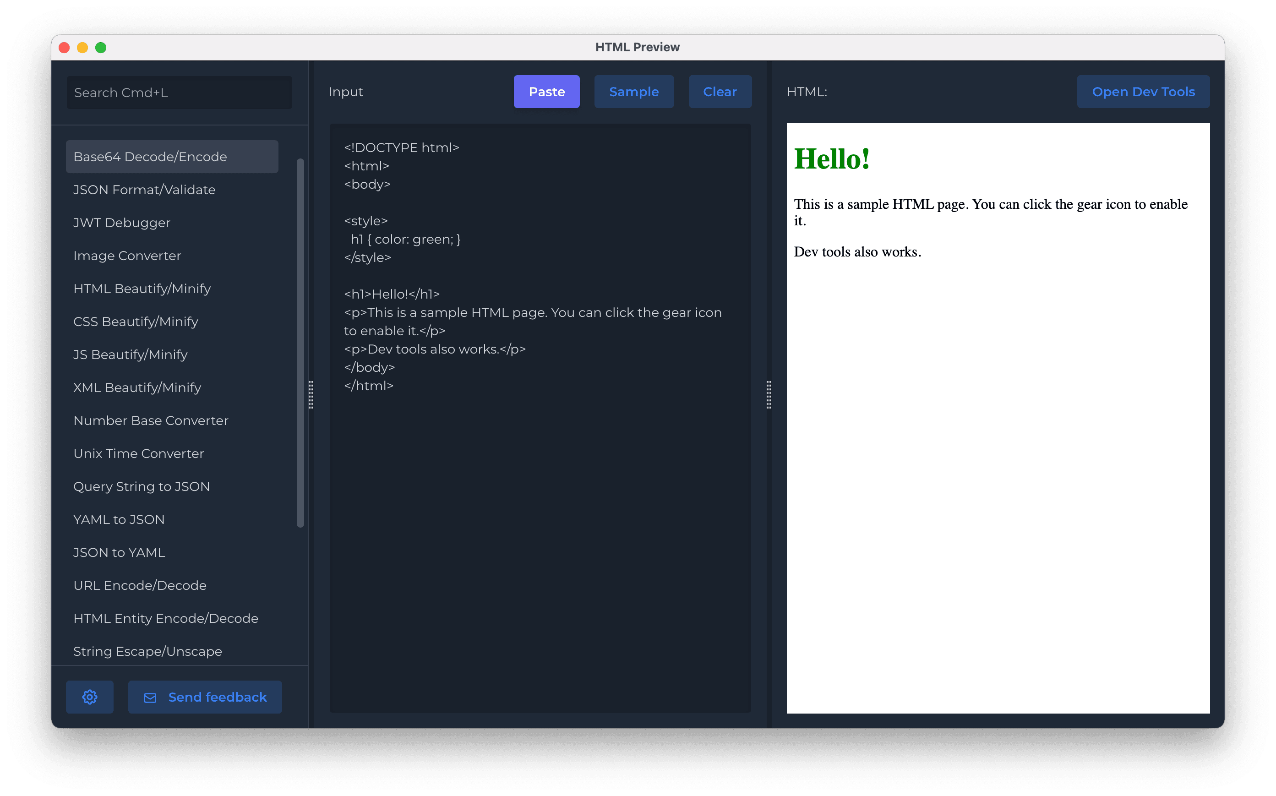Open the CSS Beautify/Minify tool

coord(135,321)
